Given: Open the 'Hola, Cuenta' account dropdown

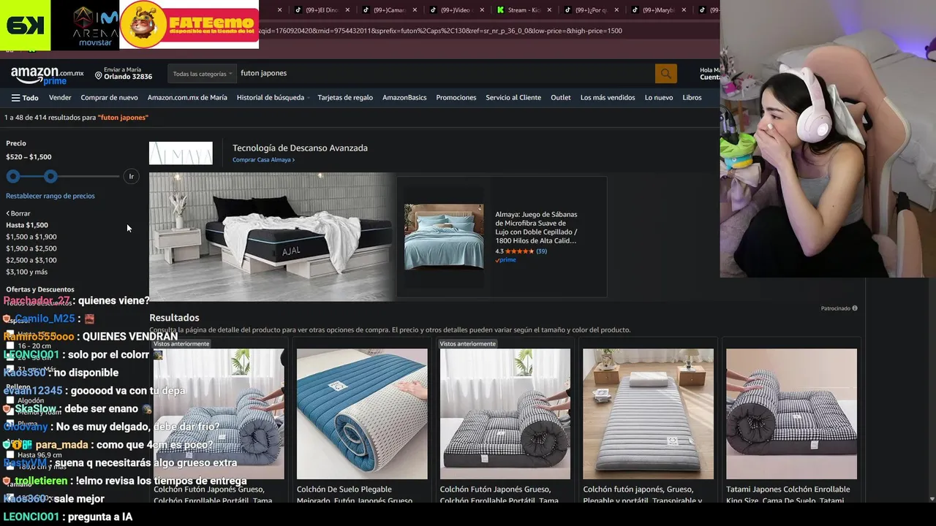Looking at the screenshot, I should (709, 74).
